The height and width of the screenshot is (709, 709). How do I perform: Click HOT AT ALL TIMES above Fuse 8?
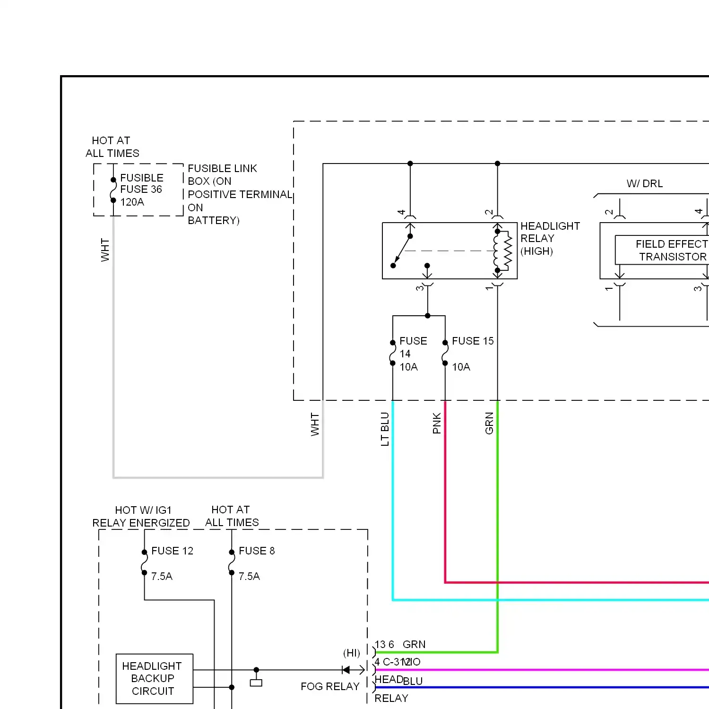[x=232, y=516]
